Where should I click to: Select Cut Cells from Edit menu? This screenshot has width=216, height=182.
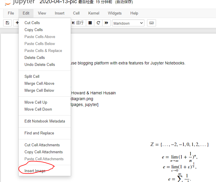[32, 23]
